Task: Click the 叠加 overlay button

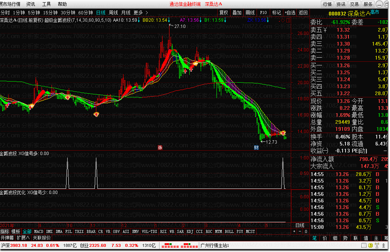Action: pos(237,13)
